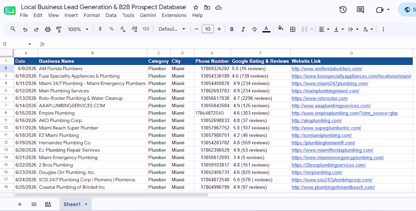Open the font family dropdown

pyautogui.click(x=172, y=29)
